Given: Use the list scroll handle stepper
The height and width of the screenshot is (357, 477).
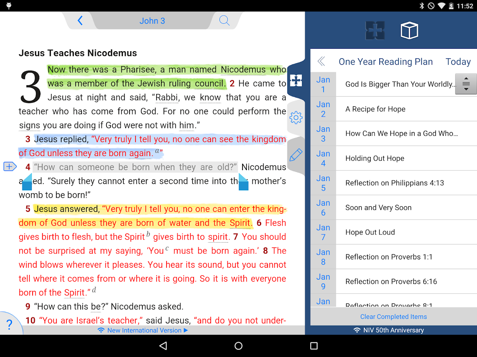Looking at the screenshot, I should pos(466,84).
